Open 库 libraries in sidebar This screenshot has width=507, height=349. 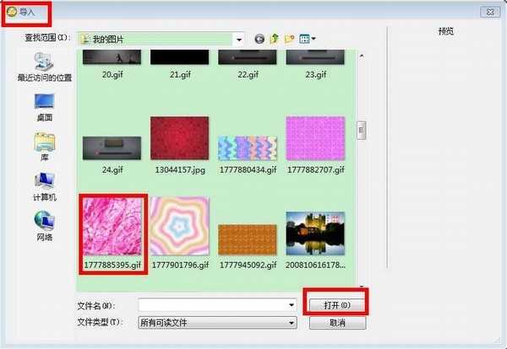click(44, 146)
